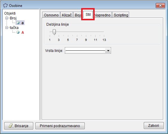Switch to the Osnovno tab
Viewport: 168px width, 134px height.
coord(51,15)
